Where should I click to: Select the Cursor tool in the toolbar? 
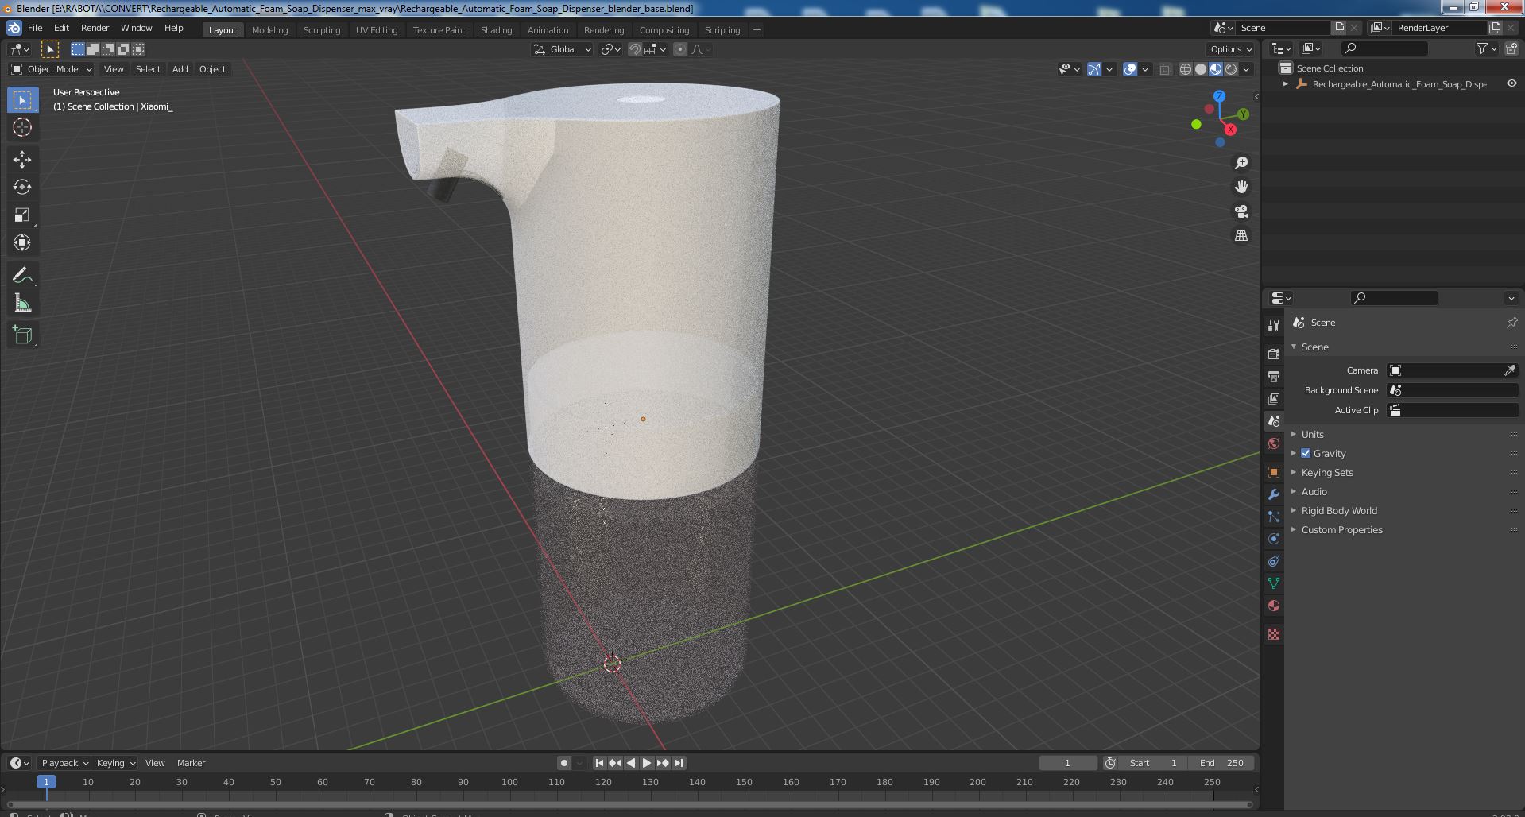(x=22, y=127)
